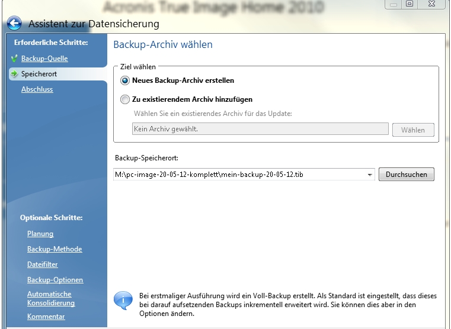Image resolution: width=451 pixels, height=329 pixels.
Task: Open the Planung optional step
Action: 40,234
